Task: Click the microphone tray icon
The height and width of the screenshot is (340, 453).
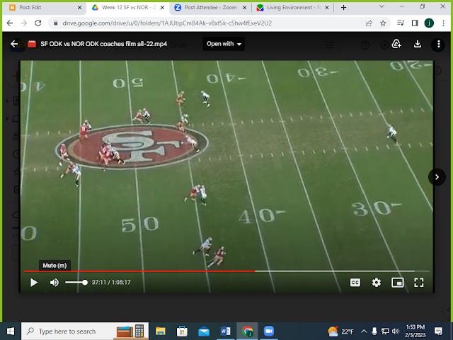Action: pos(374,331)
